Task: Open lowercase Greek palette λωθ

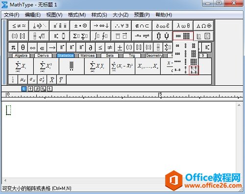Action: 183,25
